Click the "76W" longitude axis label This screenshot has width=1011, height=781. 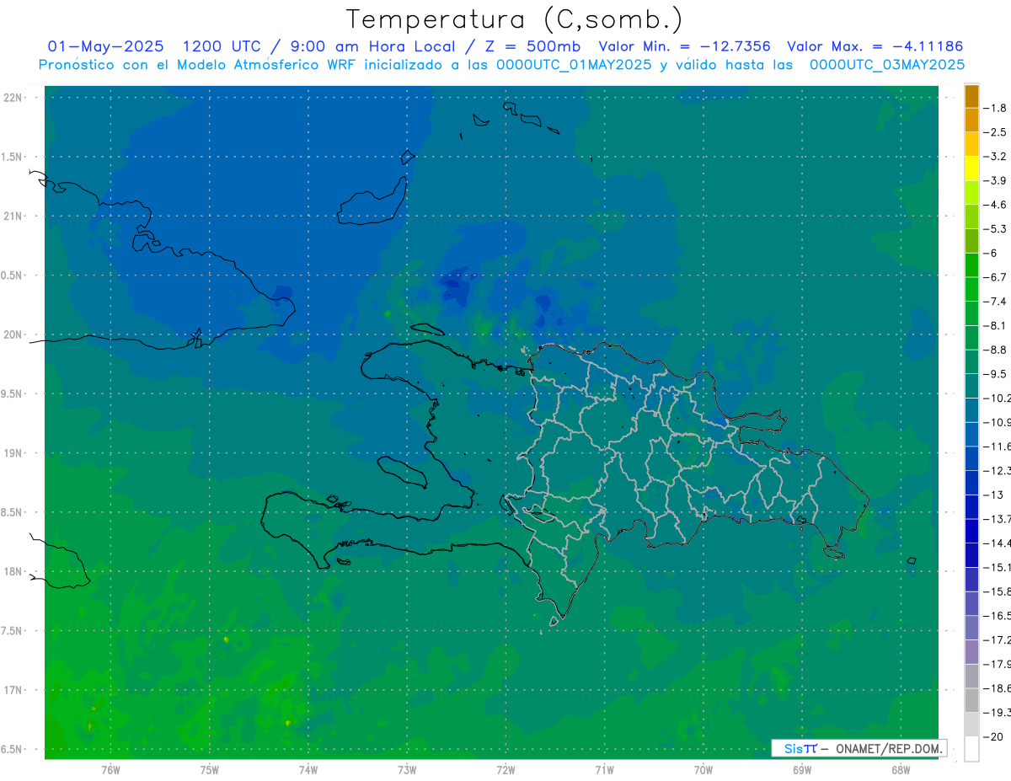pyautogui.click(x=110, y=770)
